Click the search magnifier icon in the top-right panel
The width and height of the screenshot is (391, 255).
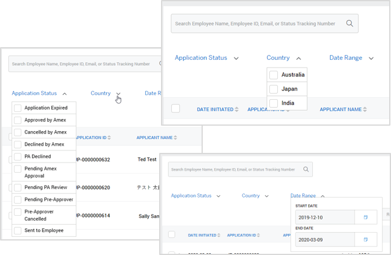pos(349,24)
